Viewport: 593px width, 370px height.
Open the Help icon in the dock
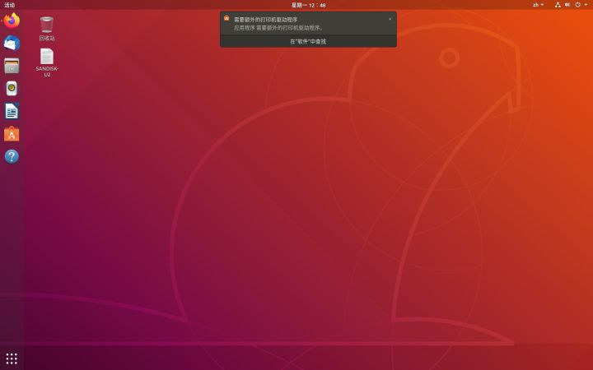tap(12, 156)
